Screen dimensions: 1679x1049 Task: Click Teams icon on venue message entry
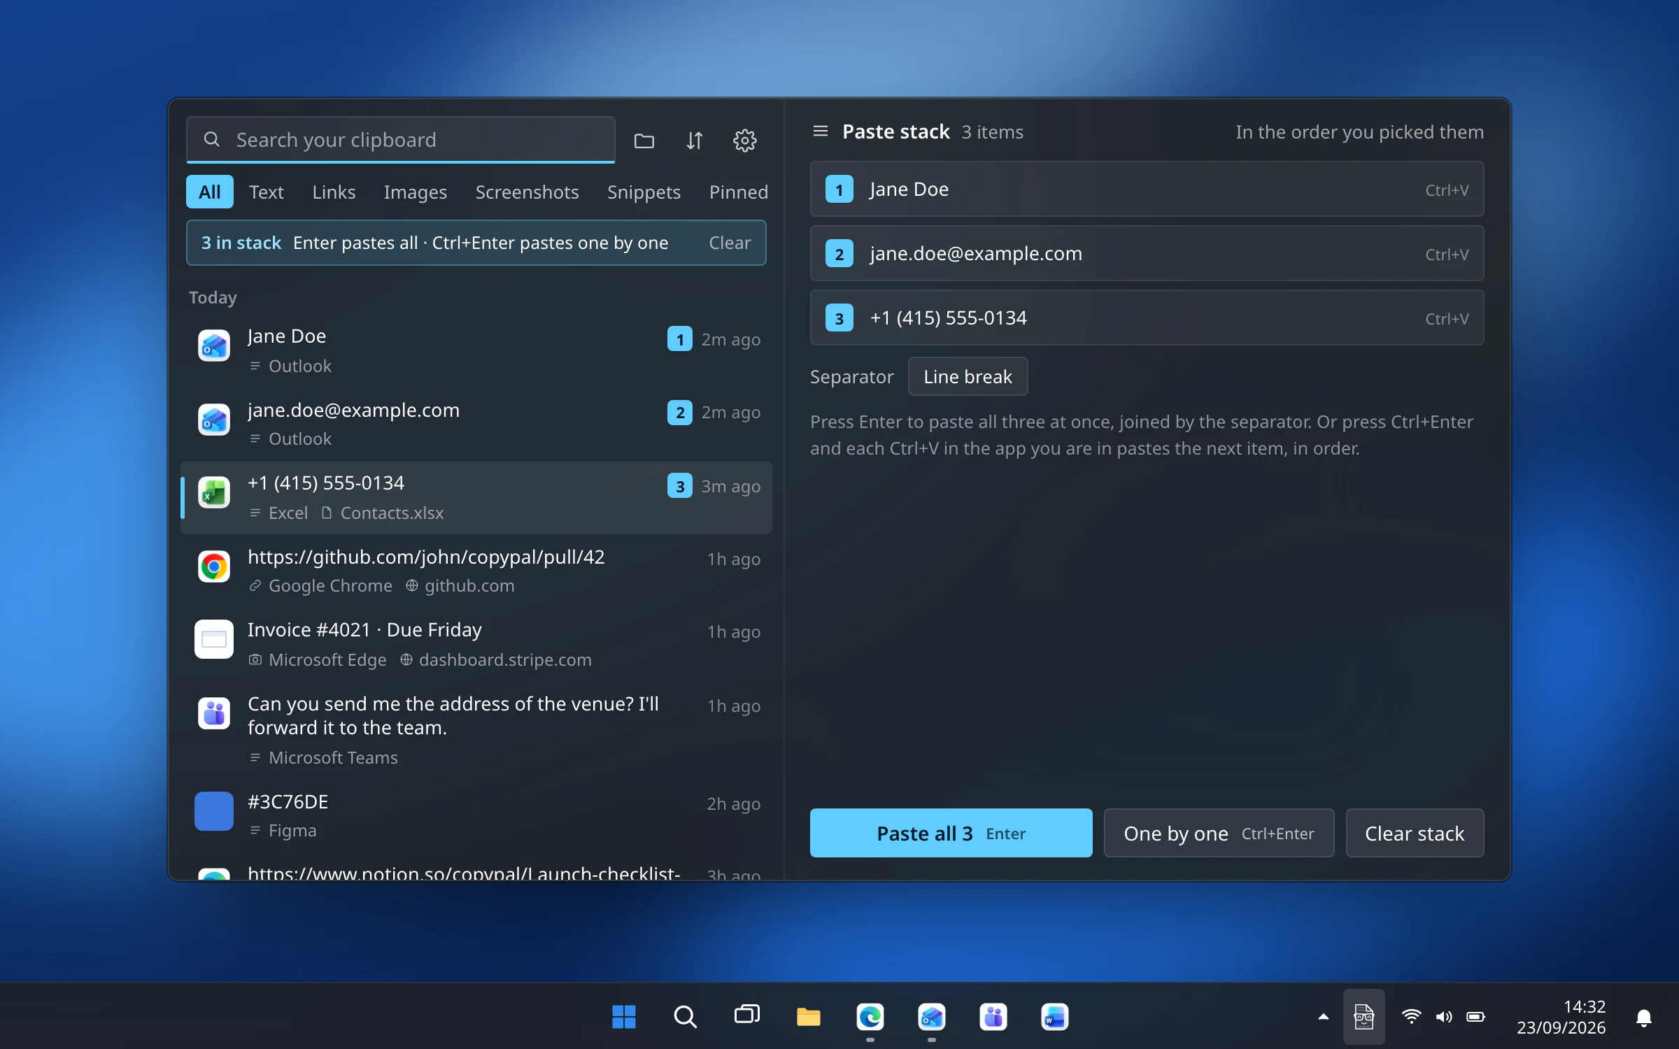214,713
